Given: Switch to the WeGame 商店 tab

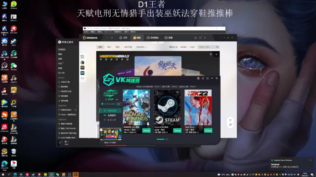Looking at the screenshot, I should (x=137, y=38).
